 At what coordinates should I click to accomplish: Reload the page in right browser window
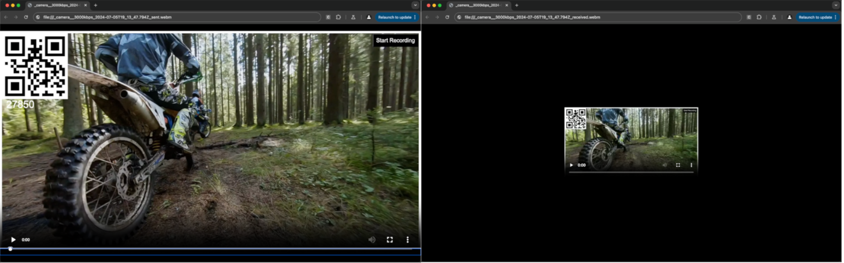point(447,17)
